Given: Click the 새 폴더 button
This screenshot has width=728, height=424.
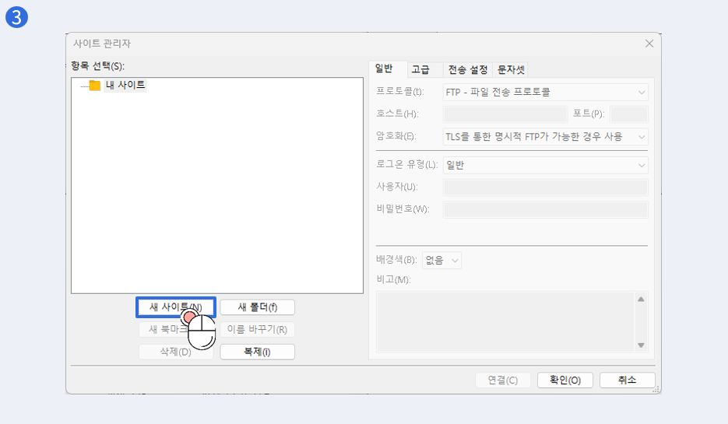Looking at the screenshot, I should click(257, 307).
